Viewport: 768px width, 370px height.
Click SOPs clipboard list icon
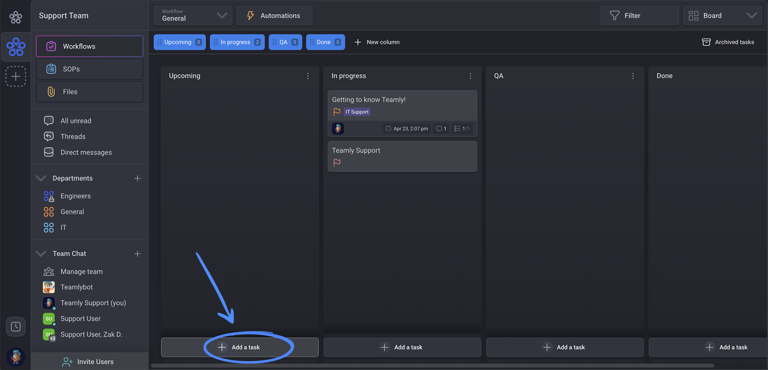pyautogui.click(x=51, y=69)
